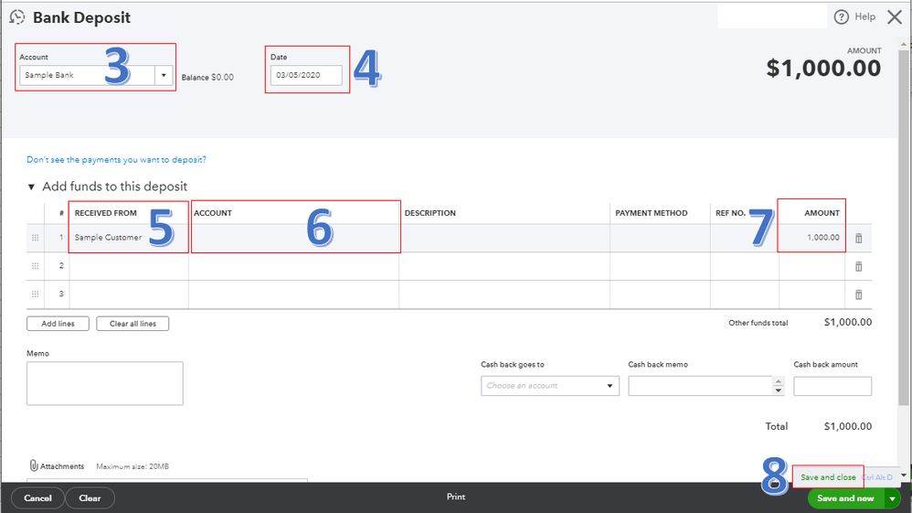Grab drag handle of row 1
The height and width of the screenshot is (513, 912).
tap(36, 238)
